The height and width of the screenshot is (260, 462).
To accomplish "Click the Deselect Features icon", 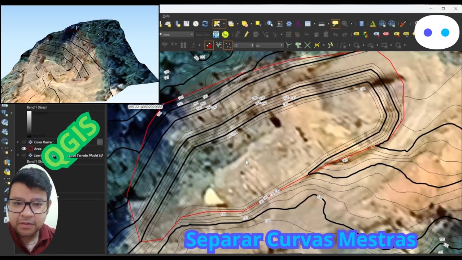I will tap(245, 24).
